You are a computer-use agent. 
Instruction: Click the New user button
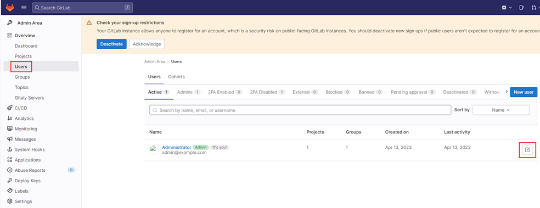tap(524, 92)
